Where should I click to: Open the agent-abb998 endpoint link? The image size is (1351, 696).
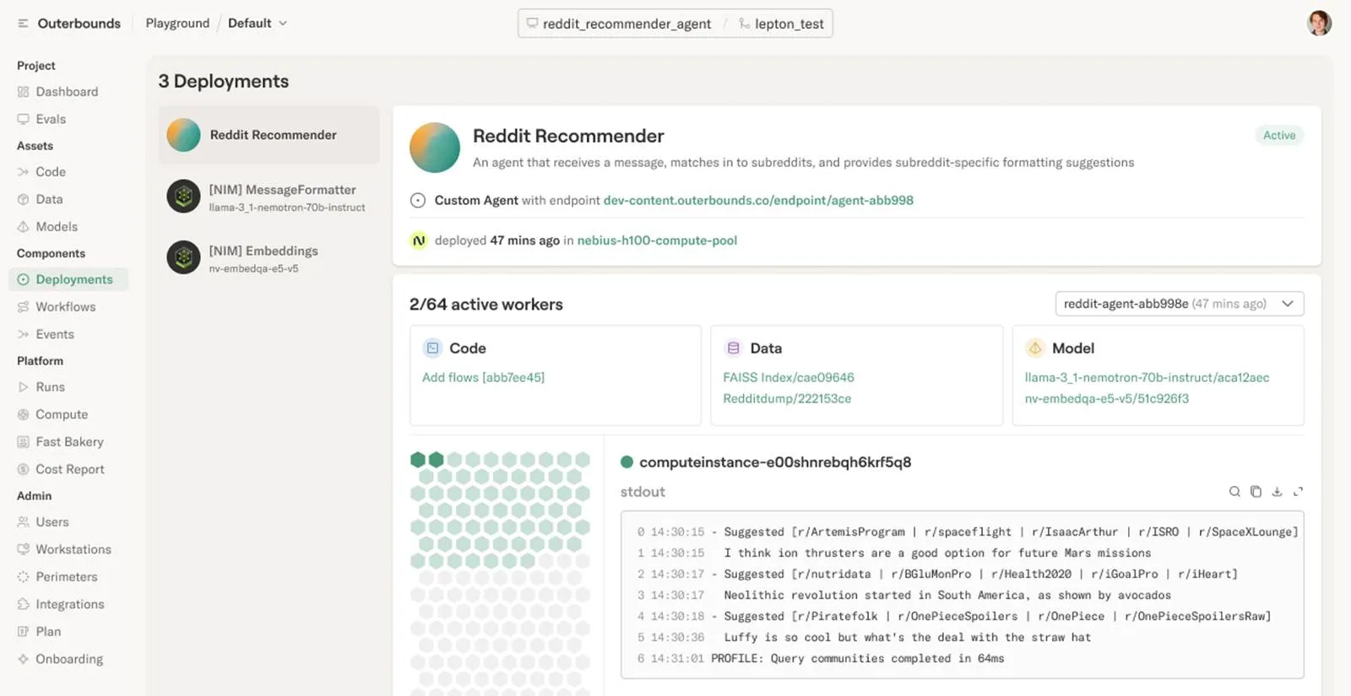coord(758,201)
